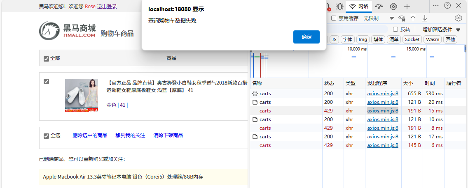This screenshot has height=188, width=468.
Task: Open network conditions wifi-gear icon
Action: (402, 18)
